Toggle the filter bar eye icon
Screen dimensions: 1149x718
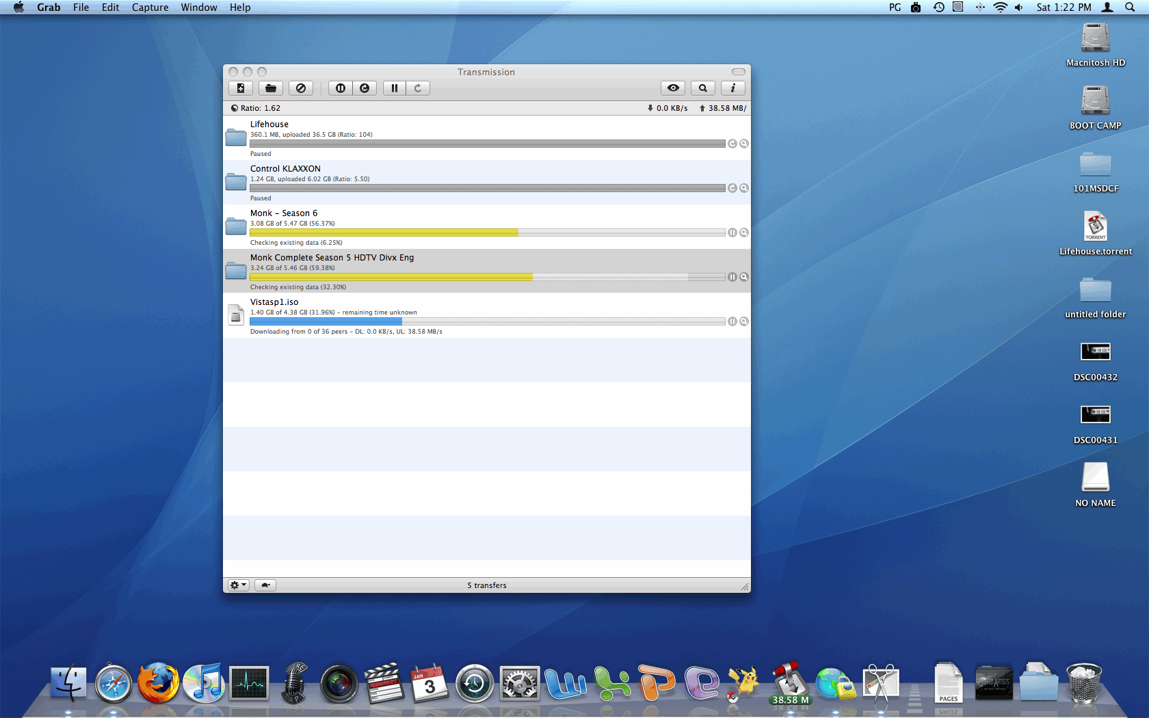[x=673, y=88]
